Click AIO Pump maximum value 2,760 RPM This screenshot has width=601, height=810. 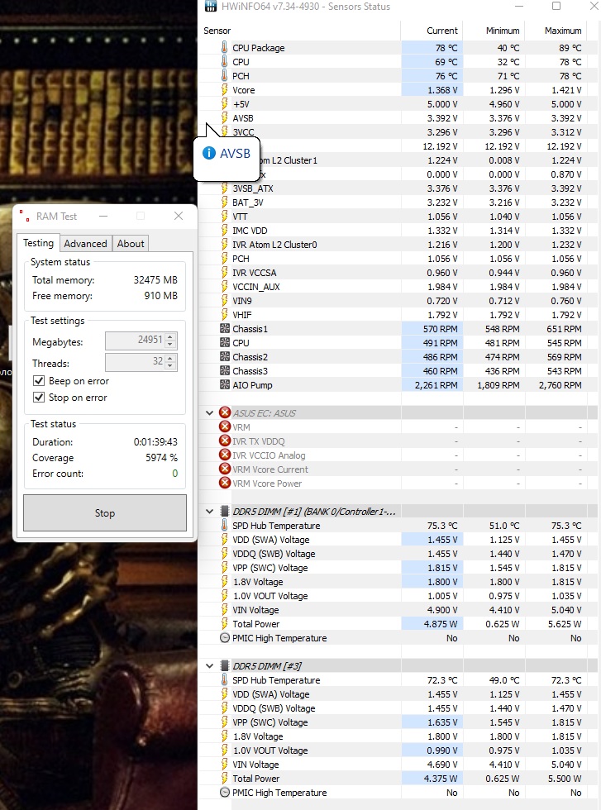[x=560, y=385]
